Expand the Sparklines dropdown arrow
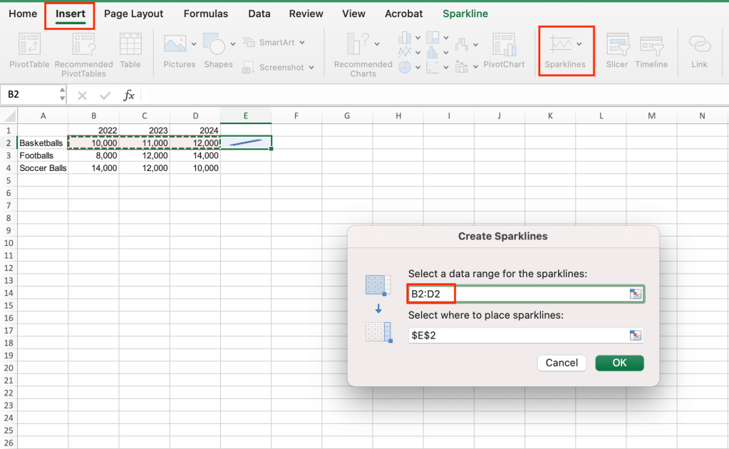The image size is (729, 449). click(x=579, y=44)
